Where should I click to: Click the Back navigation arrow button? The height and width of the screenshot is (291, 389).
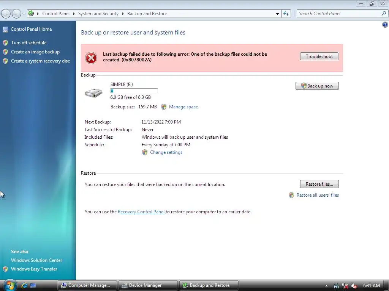(x=6, y=14)
